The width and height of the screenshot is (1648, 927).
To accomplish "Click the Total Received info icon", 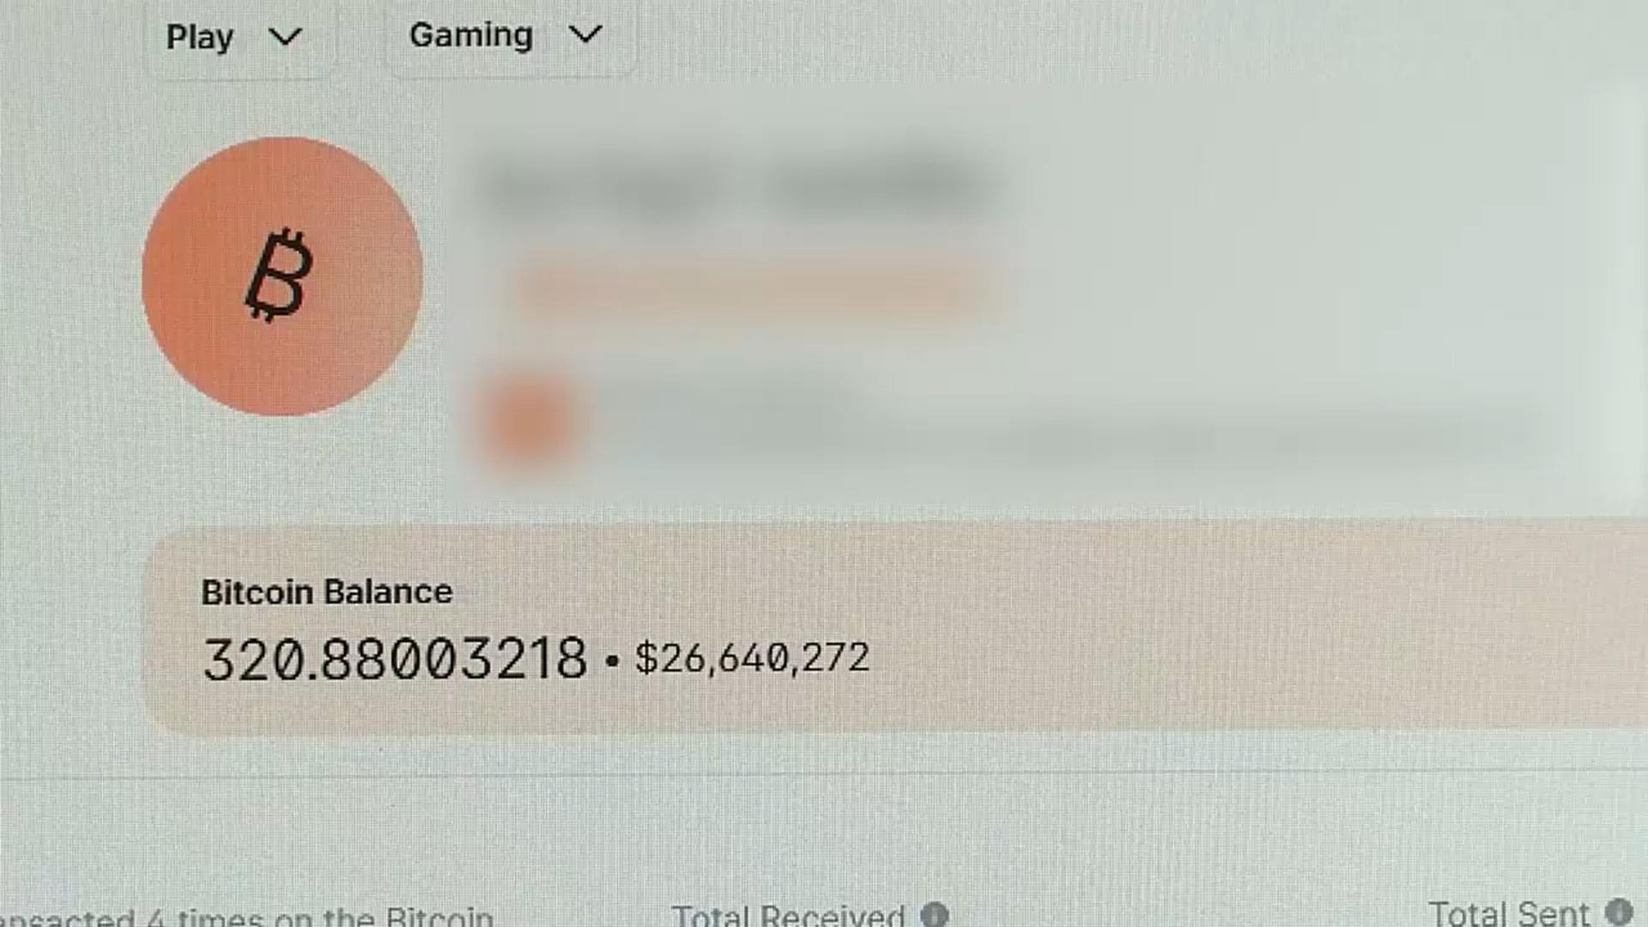I will point(935,915).
